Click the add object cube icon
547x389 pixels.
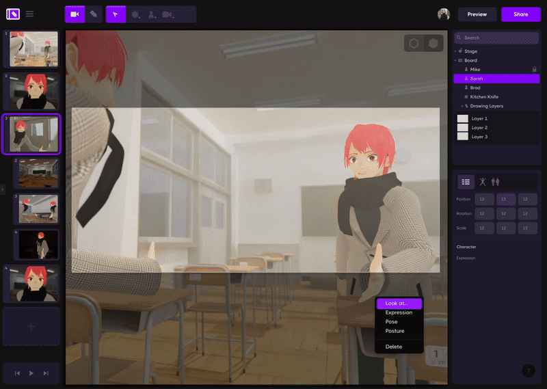click(135, 14)
